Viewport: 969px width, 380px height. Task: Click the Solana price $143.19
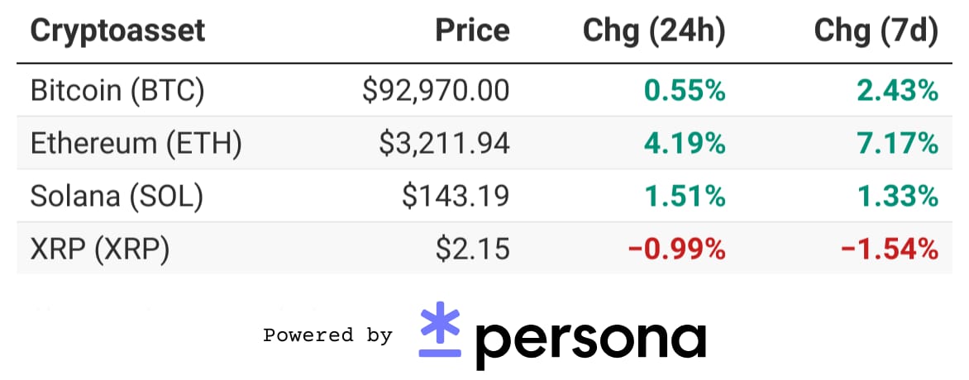pyautogui.click(x=456, y=197)
